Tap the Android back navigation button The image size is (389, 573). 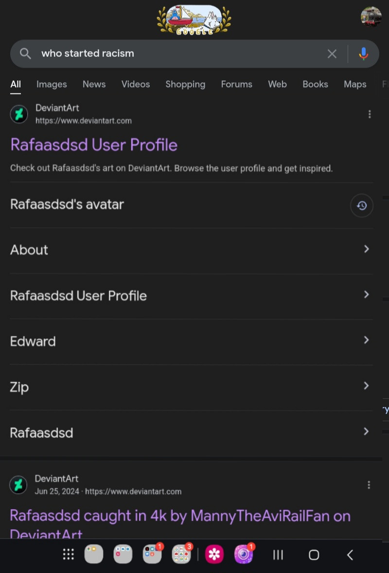point(350,555)
